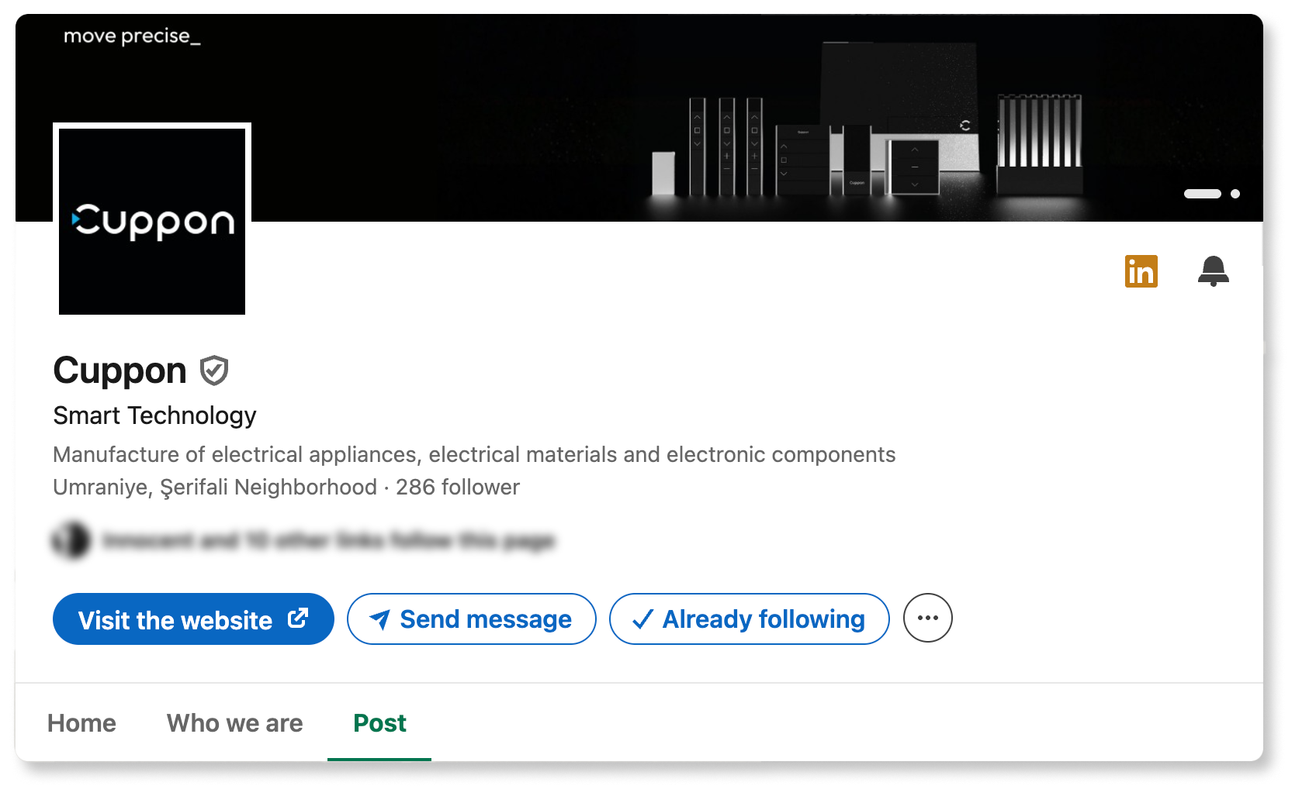
Task: Go to the second banner slide dot
Action: click(x=1235, y=194)
